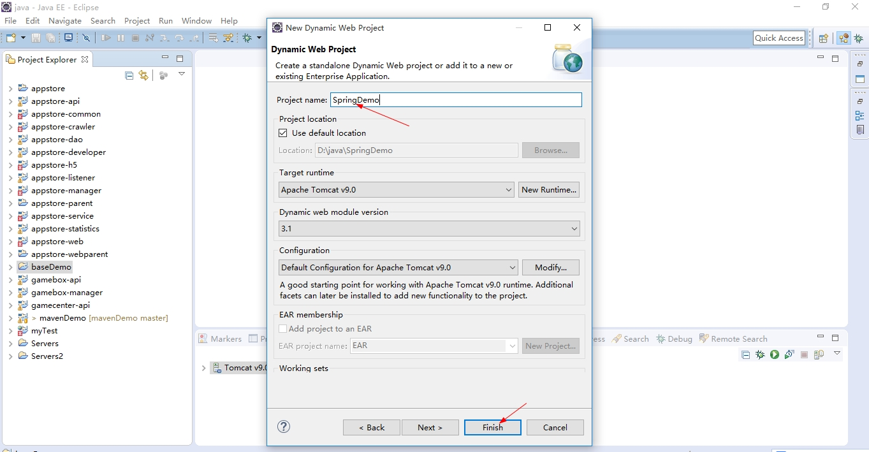869x452 pixels.
Task: Click the Modify... button
Action: coord(551,268)
